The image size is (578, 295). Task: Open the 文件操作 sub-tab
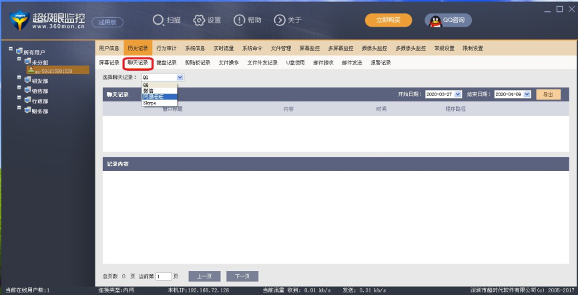(x=228, y=63)
